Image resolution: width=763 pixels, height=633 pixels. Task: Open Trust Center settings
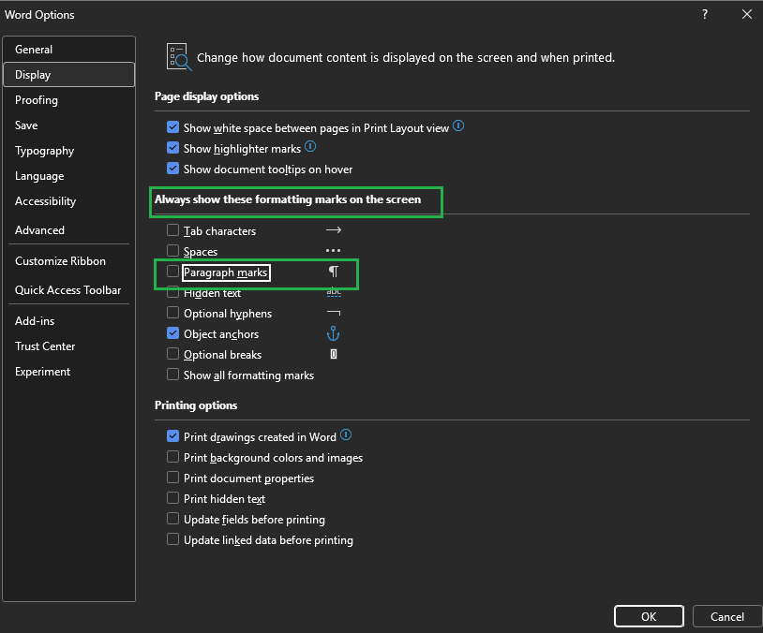[68, 346]
